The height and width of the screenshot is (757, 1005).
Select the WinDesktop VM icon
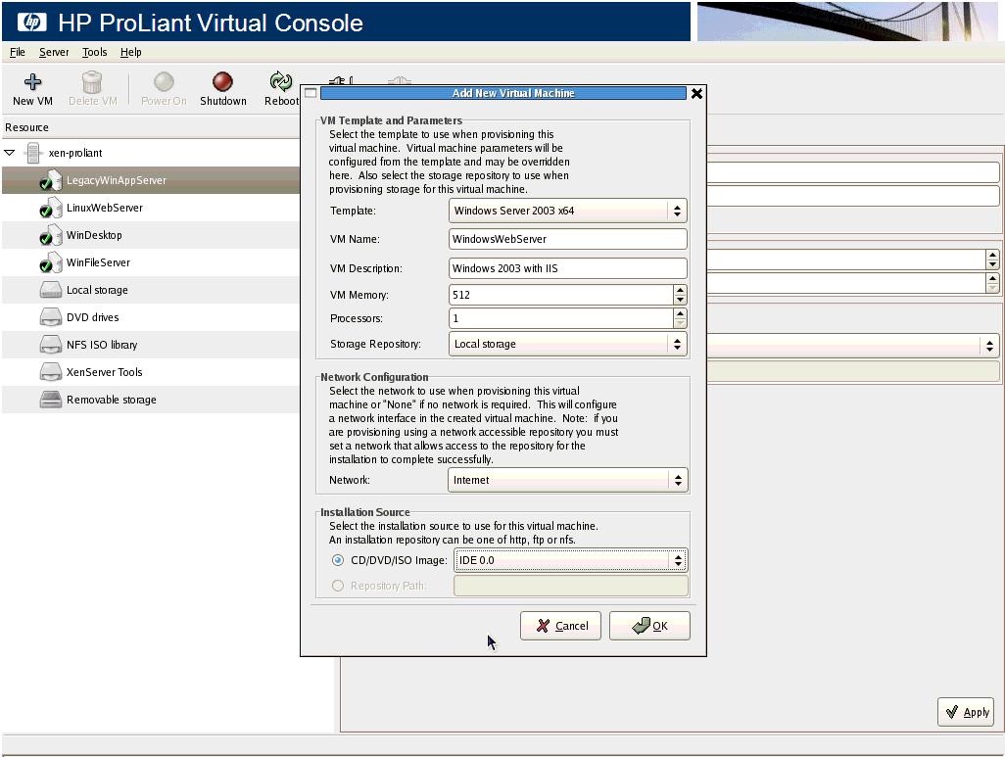pyautogui.click(x=50, y=236)
